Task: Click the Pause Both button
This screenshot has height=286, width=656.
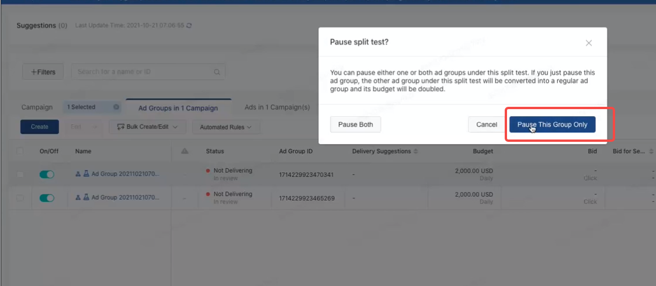Action: (355, 124)
